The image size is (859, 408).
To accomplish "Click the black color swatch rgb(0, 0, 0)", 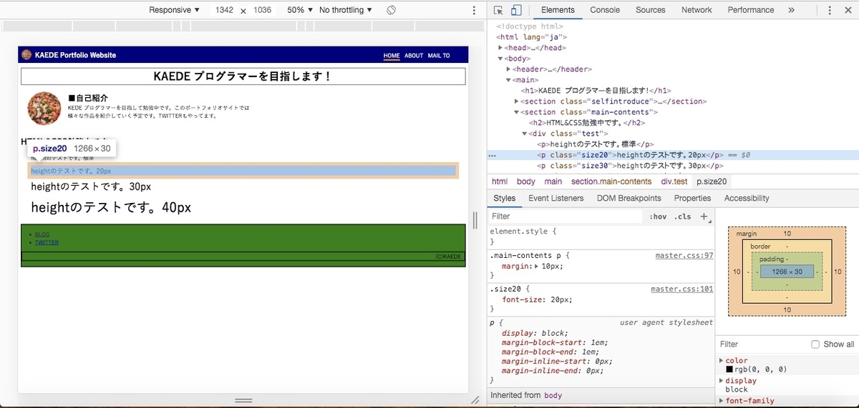I will [x=729, y=369].
